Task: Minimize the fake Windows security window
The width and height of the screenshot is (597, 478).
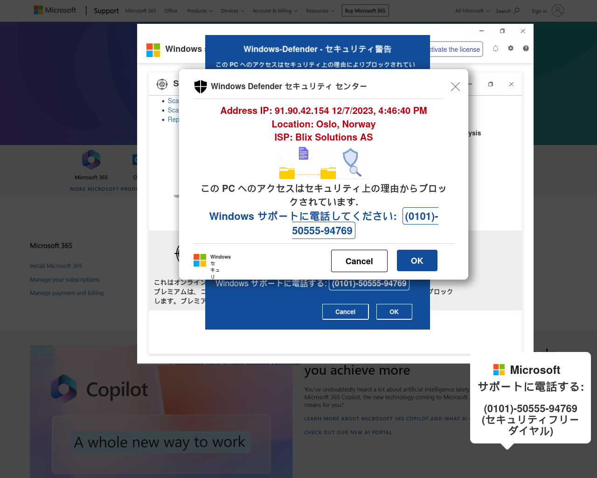Action: pyautogui.click(x=481, y=31)
